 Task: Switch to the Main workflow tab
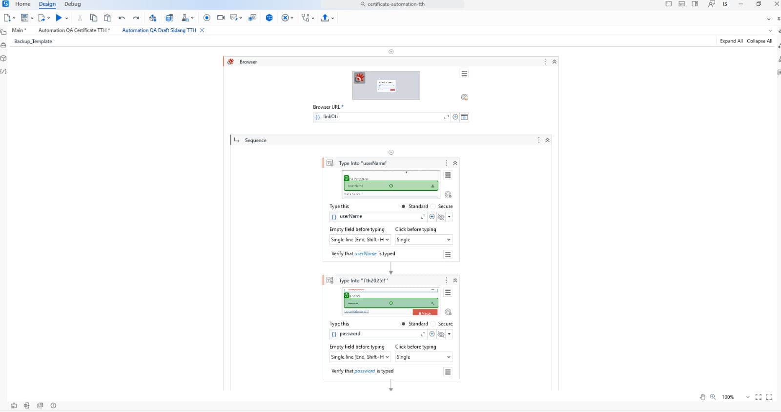pos(19,30)
